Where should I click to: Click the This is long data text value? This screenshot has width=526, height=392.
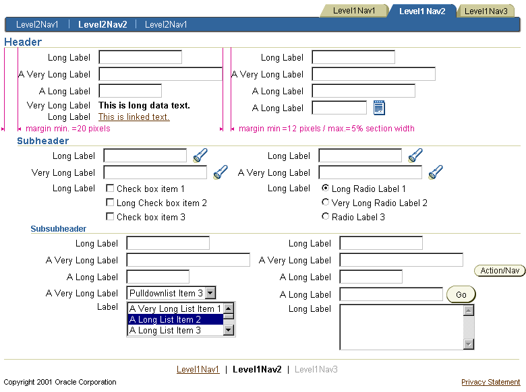[144, 105]
